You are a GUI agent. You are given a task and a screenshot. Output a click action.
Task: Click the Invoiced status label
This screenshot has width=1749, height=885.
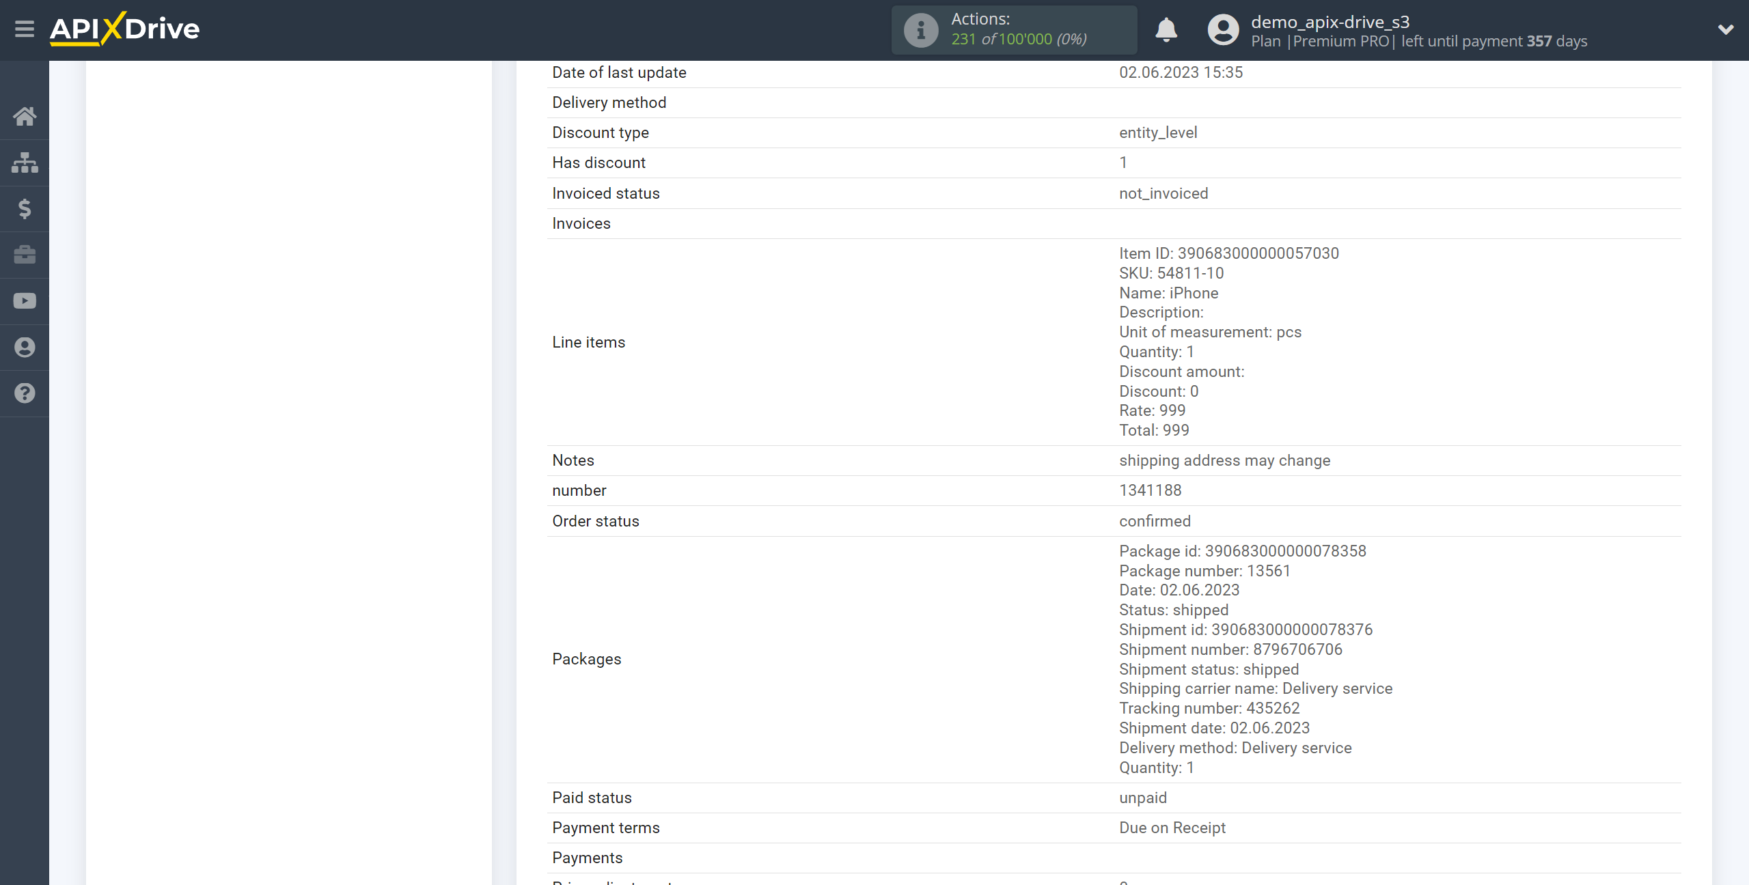pos(606,194)
